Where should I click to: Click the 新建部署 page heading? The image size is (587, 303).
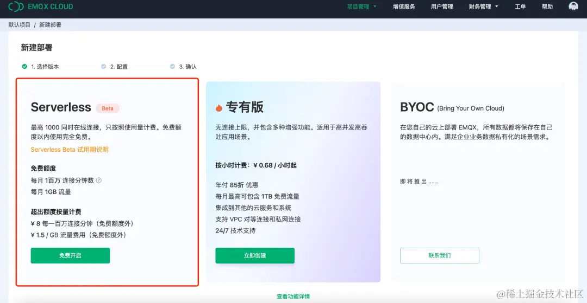pyautogui.click(x=37, y=47)
